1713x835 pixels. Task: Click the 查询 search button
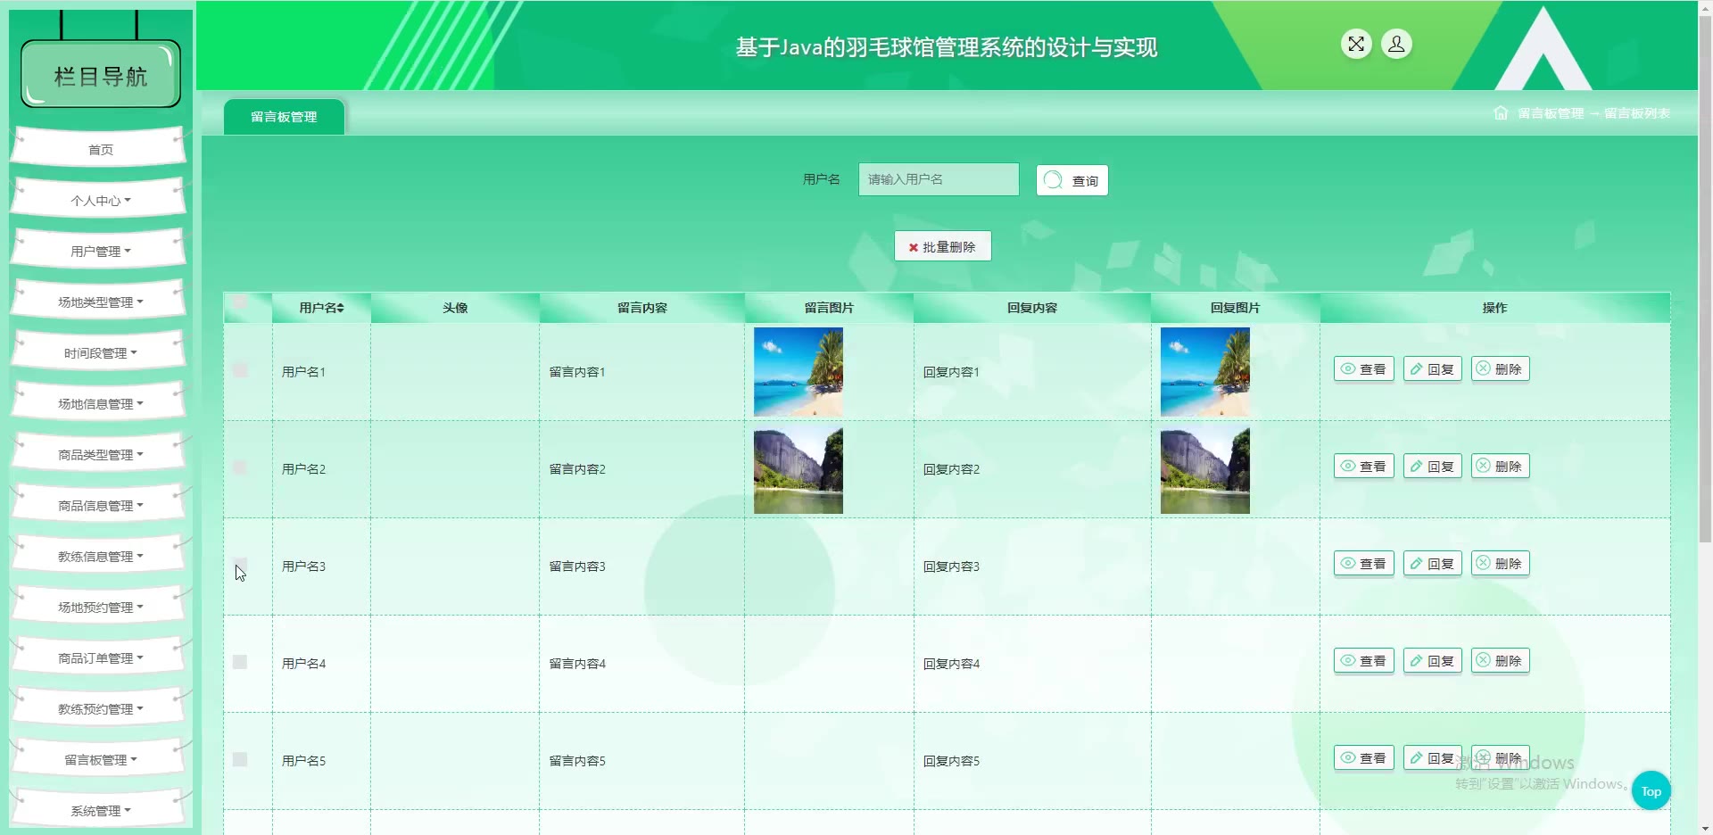(x=1072, y=180)
